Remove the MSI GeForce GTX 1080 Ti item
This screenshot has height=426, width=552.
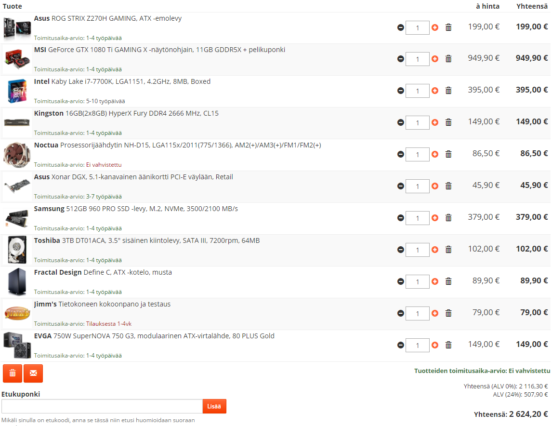tap(448, 59)
